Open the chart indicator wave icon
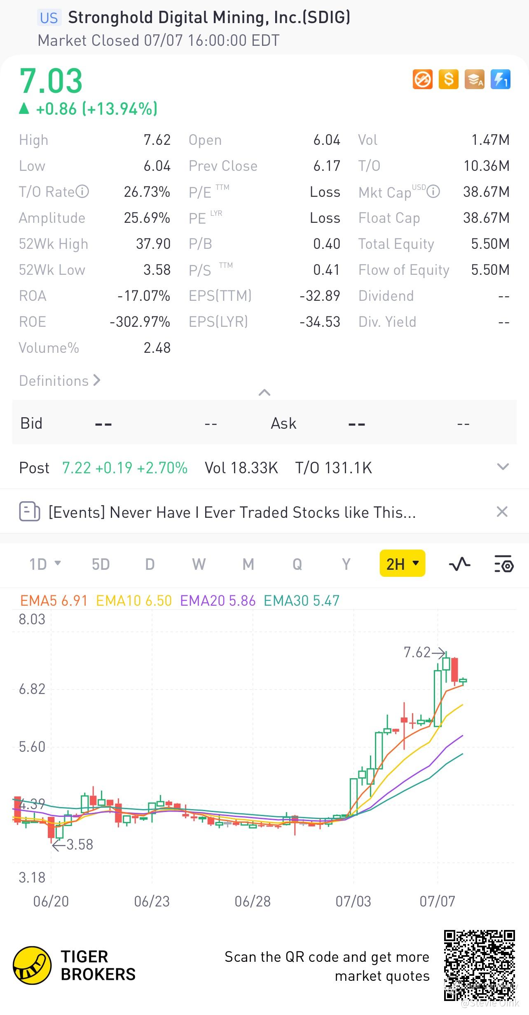 point(459,564)
